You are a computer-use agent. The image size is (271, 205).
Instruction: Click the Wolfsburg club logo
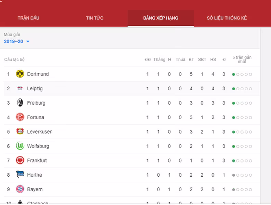point(20,146)
